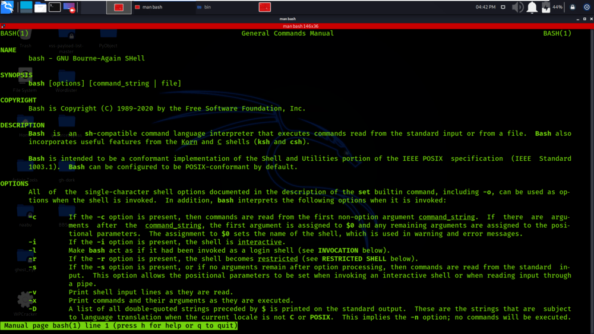
Task: Open the notifications bell
Action: [532, 7]
